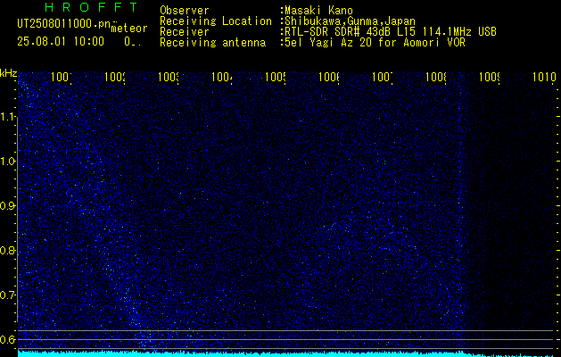Click the 1.0 frequency axis label
This screenshot has width=561, height=357.
coord(7,162)
